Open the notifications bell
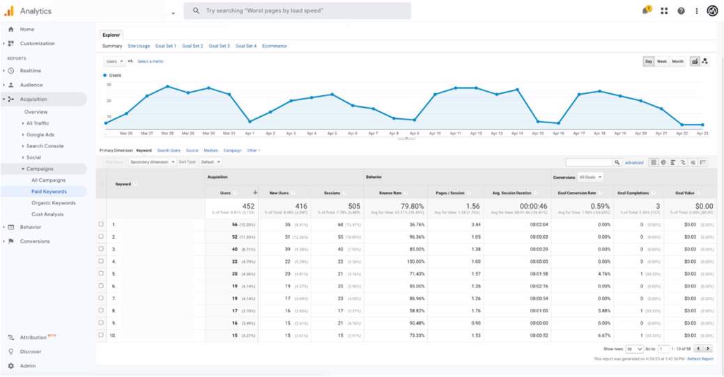 (646, 10)
